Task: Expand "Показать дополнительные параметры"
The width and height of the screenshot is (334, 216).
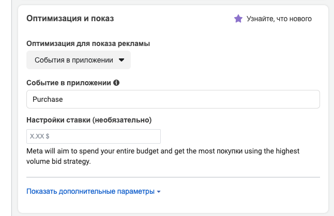Action: point(93,191)
